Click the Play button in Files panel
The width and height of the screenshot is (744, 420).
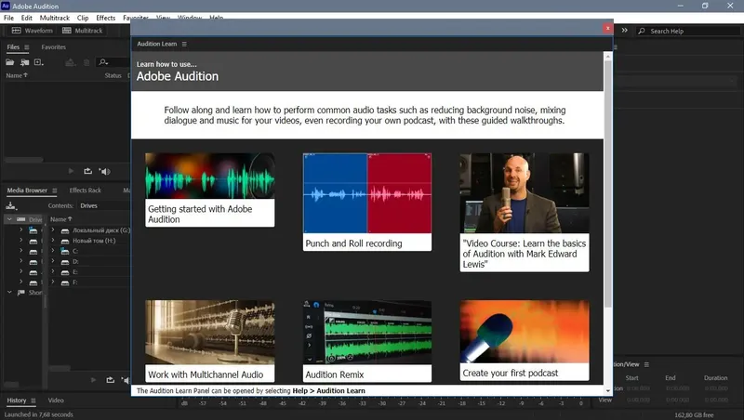point(71,171)
